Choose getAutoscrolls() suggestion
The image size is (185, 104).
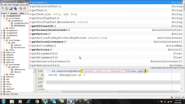106,65
